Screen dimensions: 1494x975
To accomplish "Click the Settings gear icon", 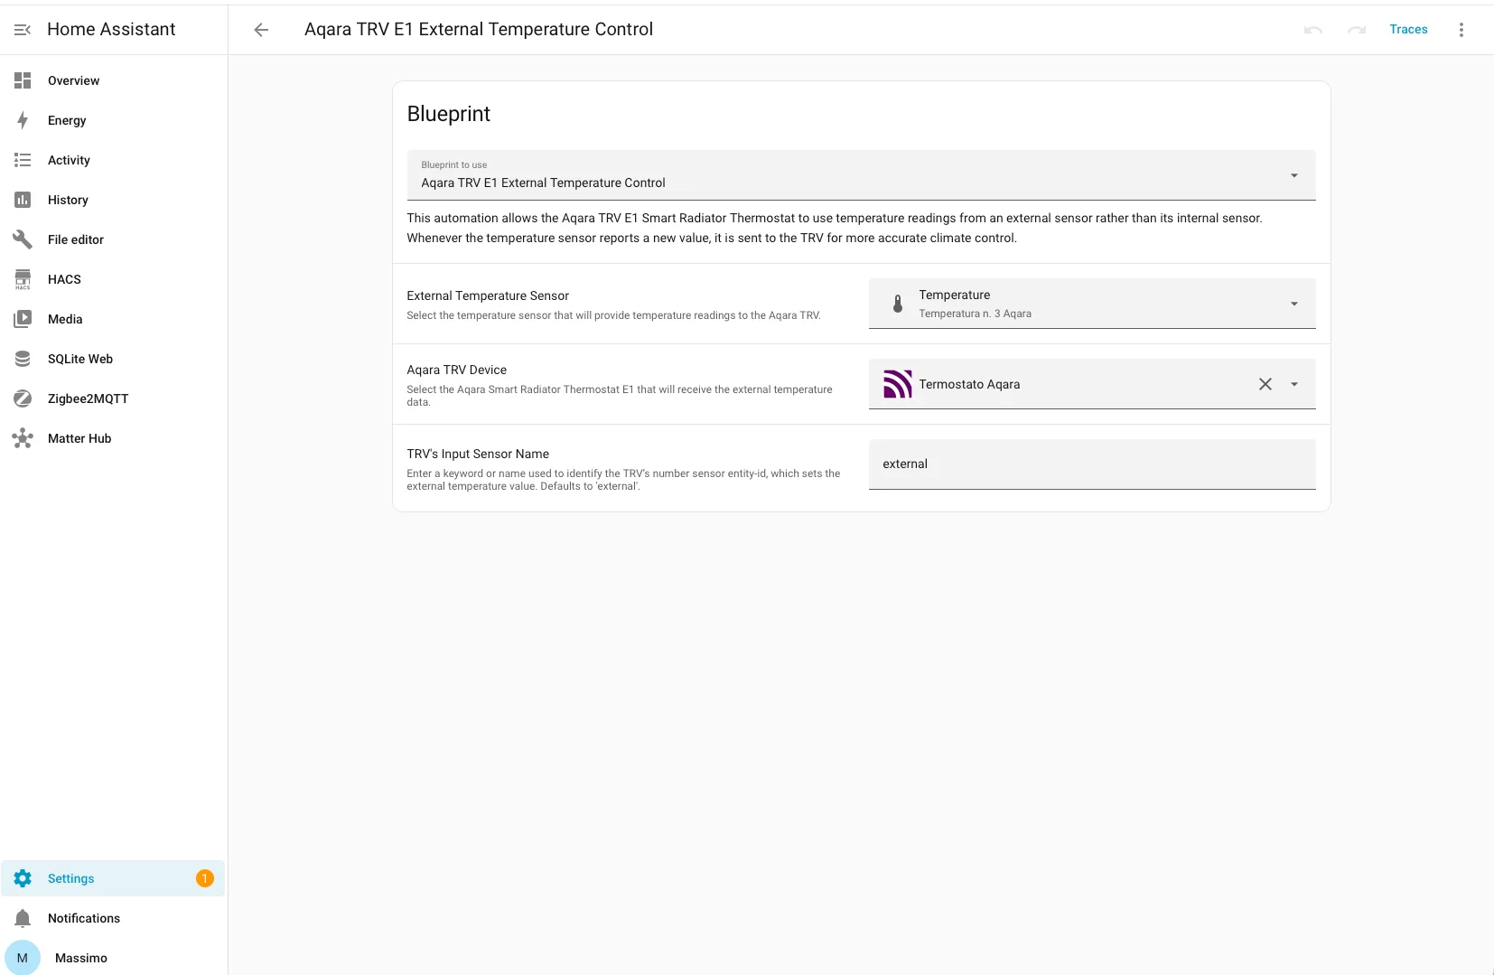I will tap(23, 878).
